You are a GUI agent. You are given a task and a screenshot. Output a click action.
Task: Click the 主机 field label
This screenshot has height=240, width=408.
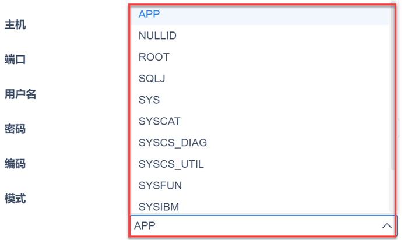[15, 25]
